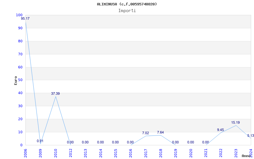Click the 2016 year axis label

click(x=131, y=153)
